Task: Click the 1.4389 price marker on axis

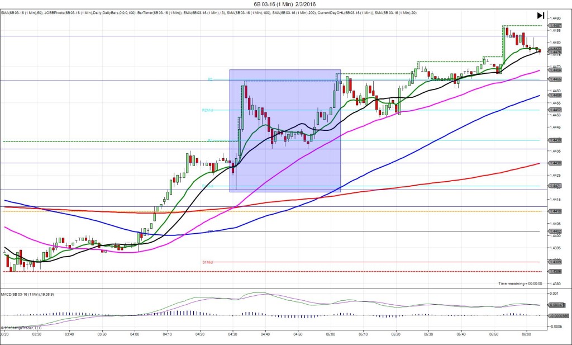Action: (555, 262)
